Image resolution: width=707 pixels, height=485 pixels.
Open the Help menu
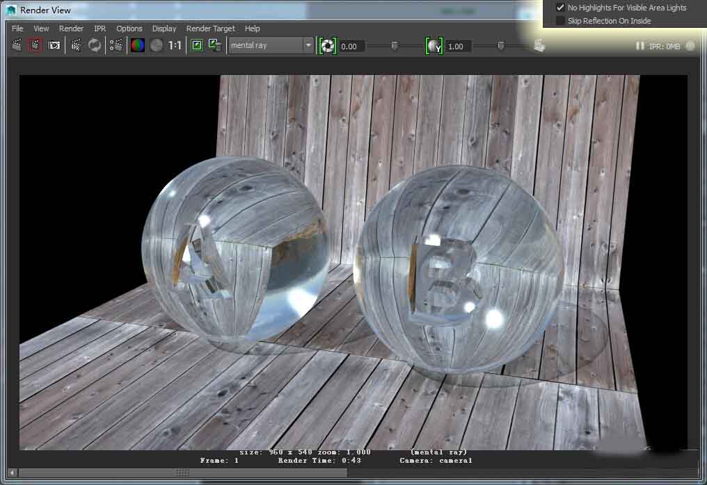pos(253,28)
